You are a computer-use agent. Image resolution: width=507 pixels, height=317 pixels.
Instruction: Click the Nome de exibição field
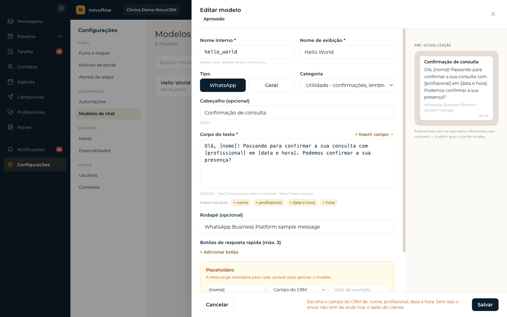[x=347, y=52]
